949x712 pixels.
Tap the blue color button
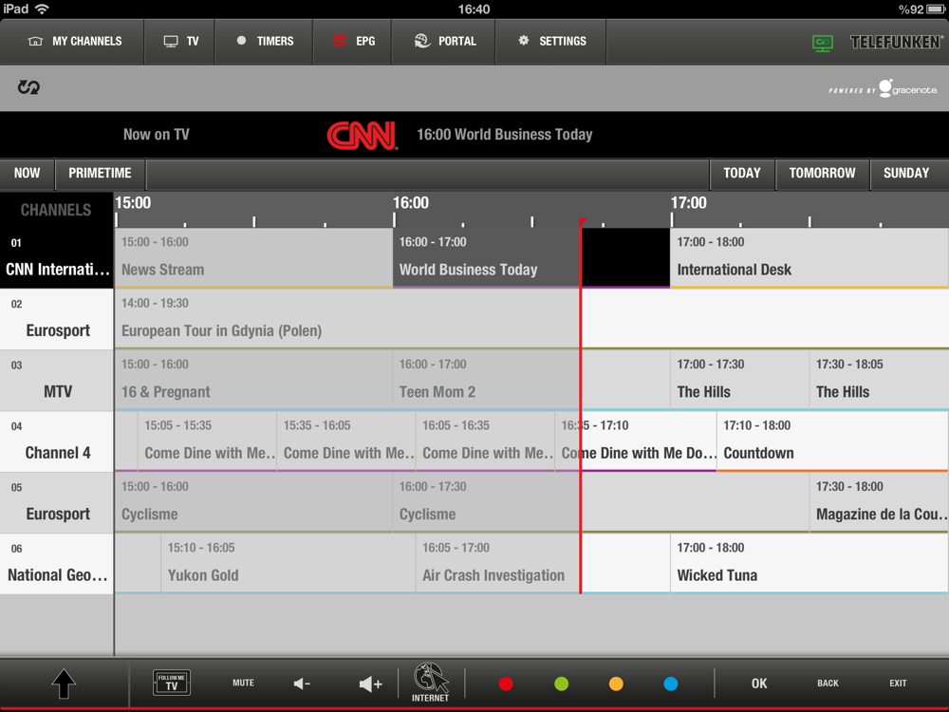point(671,684)
